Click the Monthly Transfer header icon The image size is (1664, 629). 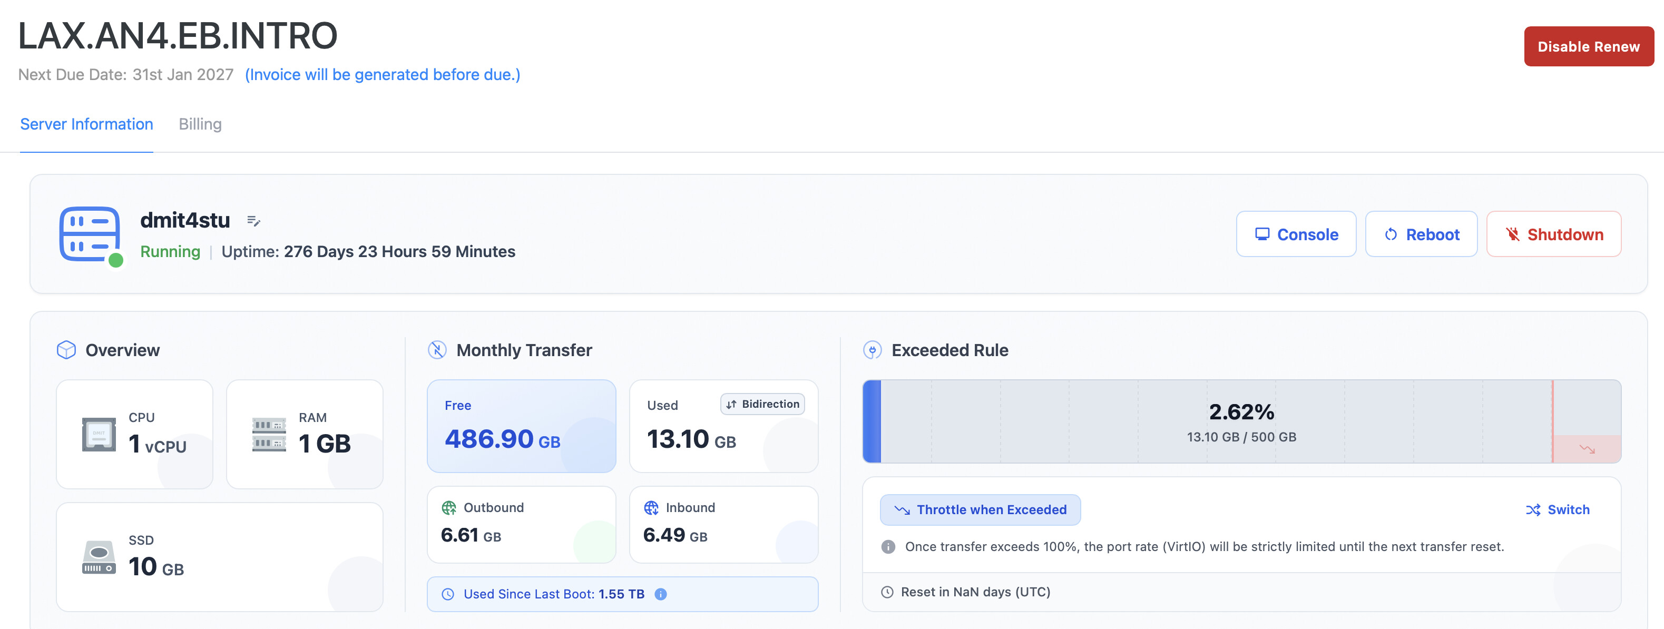437,350
